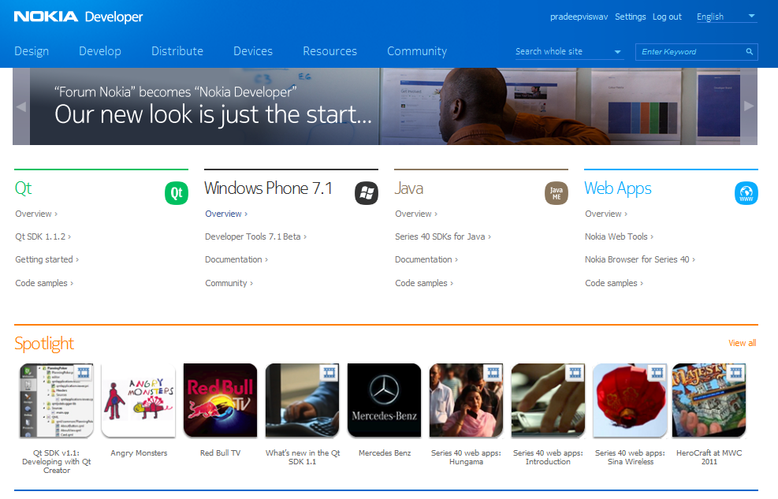
Task: Click the Angry Monsters caption
Action: [x=139, y=452]
